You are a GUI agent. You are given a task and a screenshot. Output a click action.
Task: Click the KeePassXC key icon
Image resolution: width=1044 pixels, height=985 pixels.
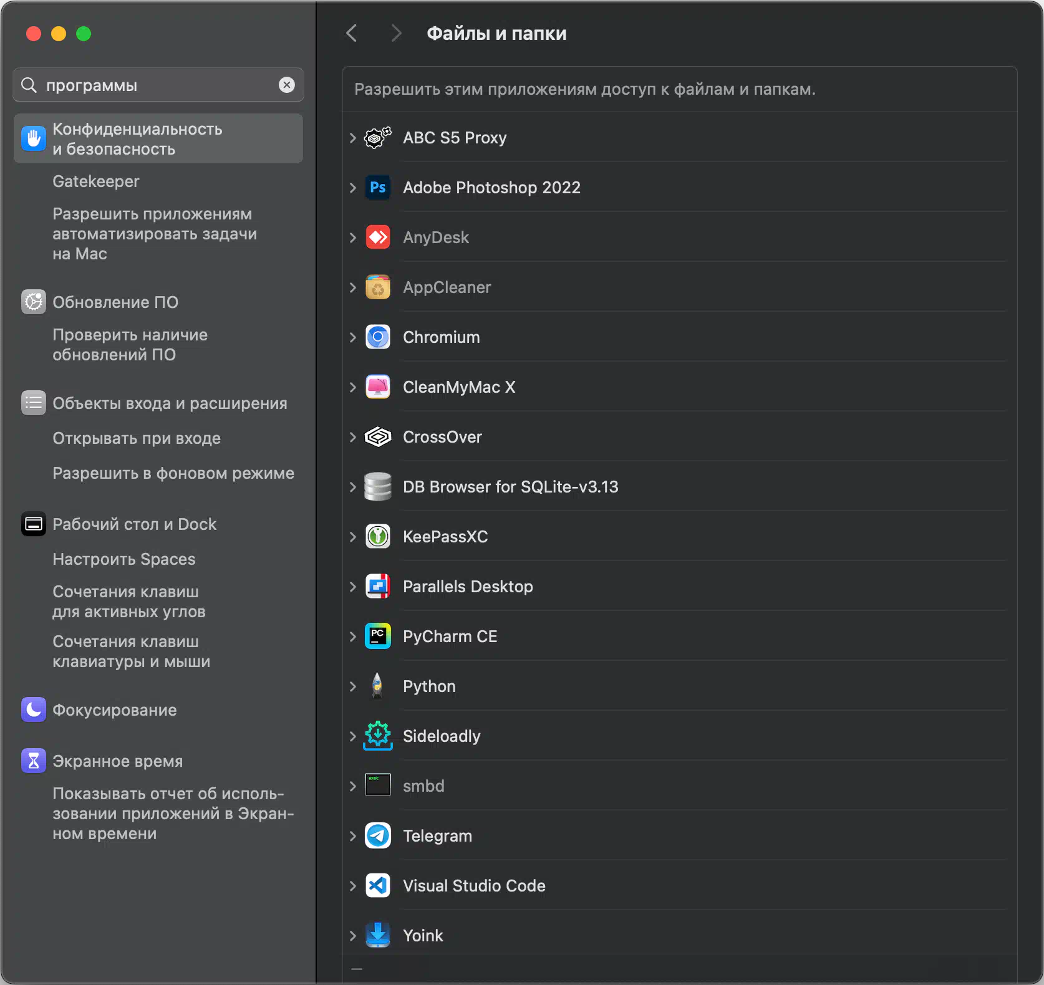[x=377, y=536]
